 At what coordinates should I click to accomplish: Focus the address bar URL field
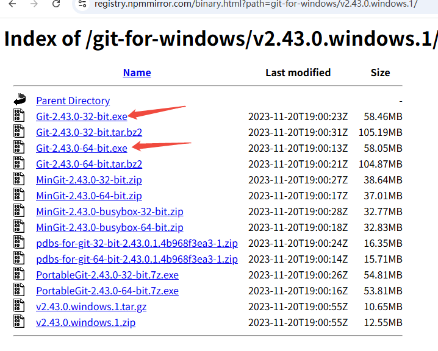tap(256, 4)
